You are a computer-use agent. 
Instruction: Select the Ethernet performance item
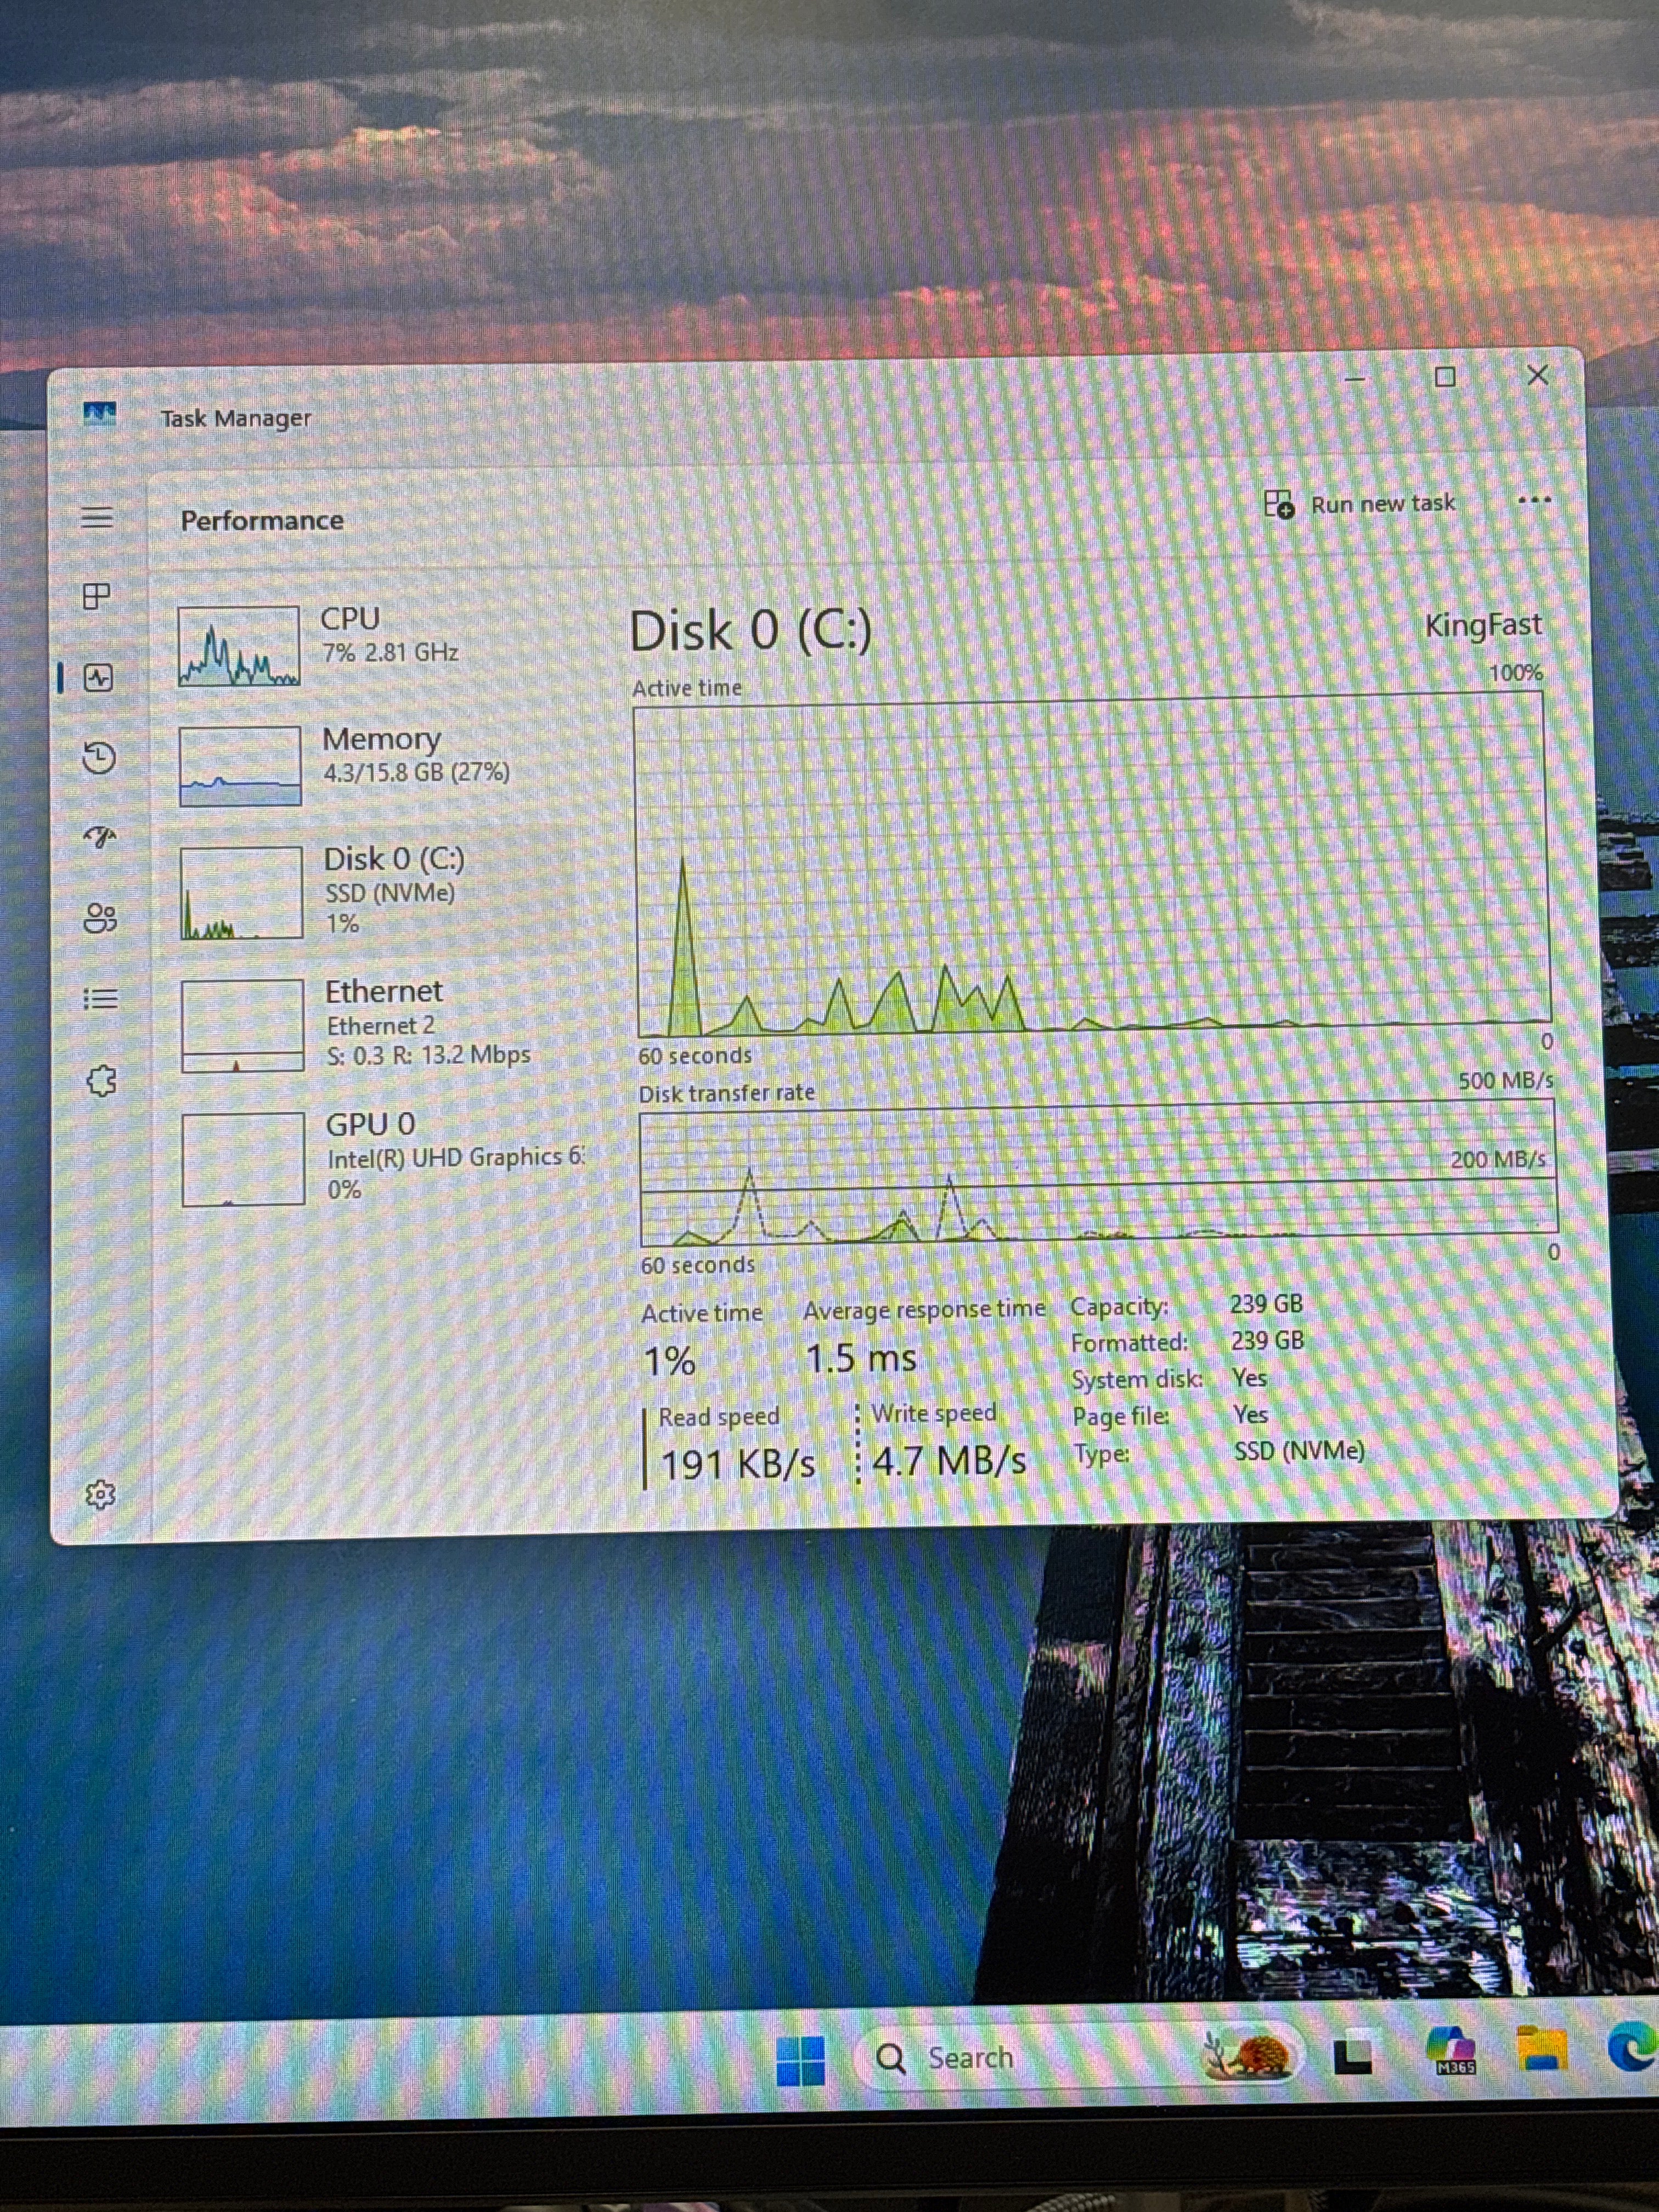point(375,1024)
